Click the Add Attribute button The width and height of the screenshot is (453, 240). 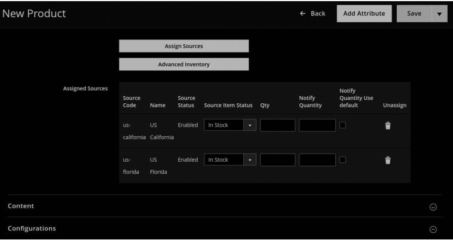(x=364, y=14)
